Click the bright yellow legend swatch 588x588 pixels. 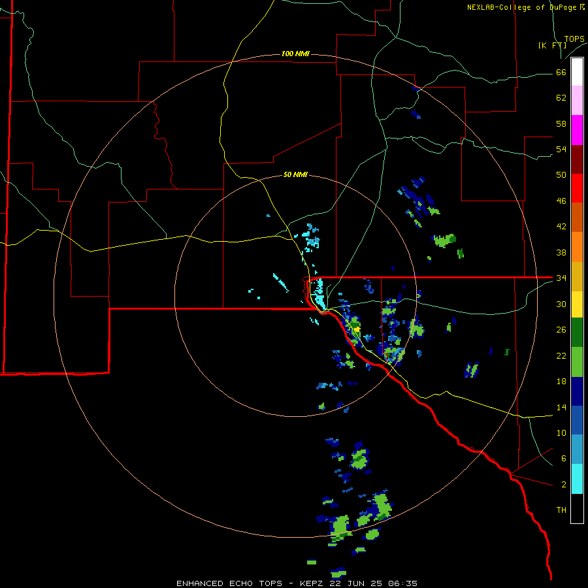coord(577,304)
